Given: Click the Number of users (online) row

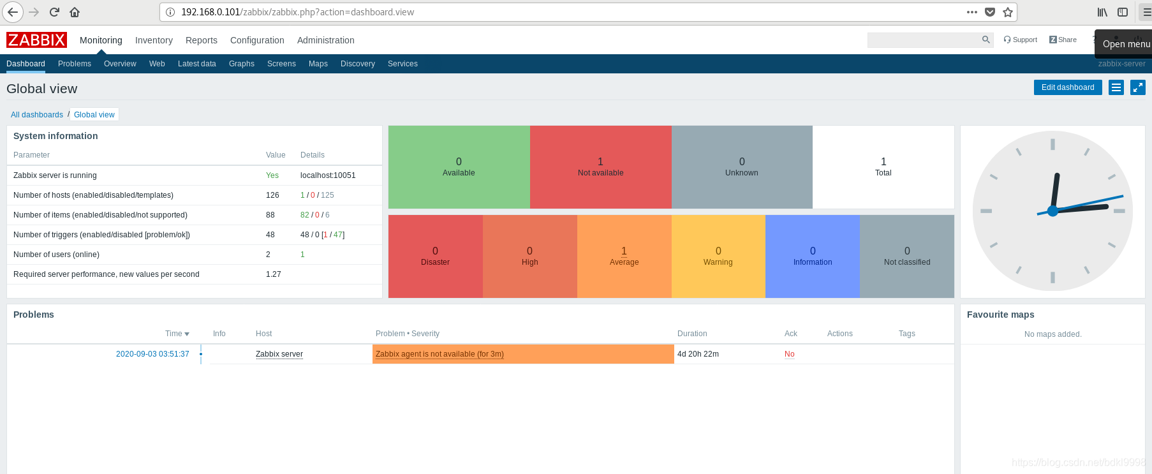Looking at the screenshot, I should (195, 255).
